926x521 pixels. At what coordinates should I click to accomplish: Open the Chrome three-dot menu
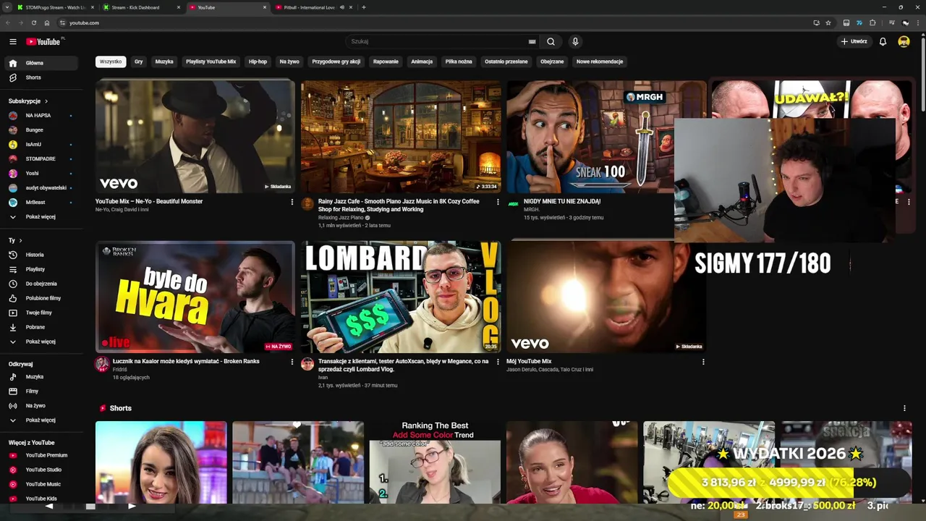click(917, 22)
